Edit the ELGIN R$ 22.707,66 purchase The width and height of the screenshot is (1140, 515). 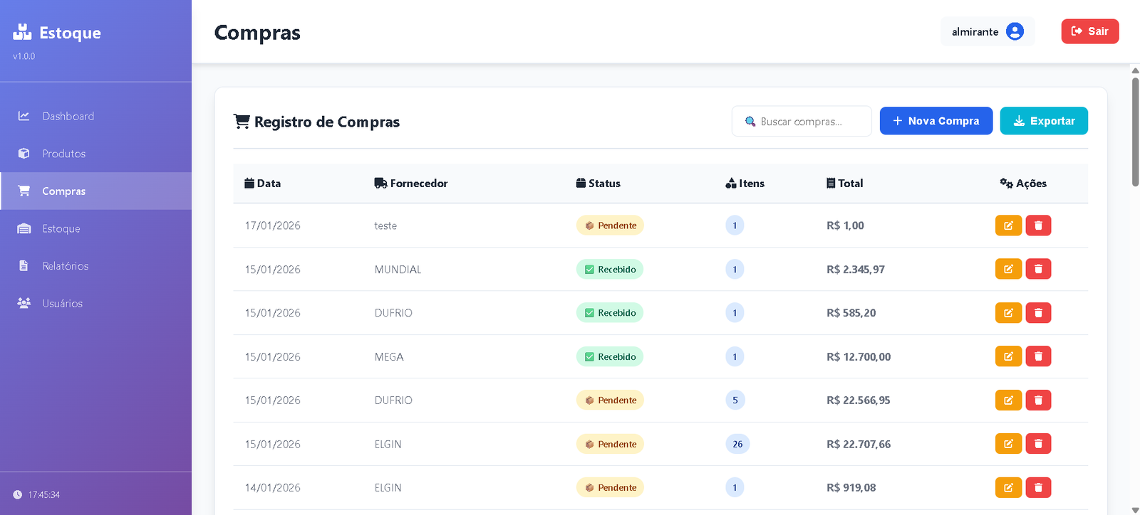pos(1008,444)
